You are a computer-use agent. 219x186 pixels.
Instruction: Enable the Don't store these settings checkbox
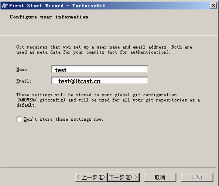click(19, 120)
